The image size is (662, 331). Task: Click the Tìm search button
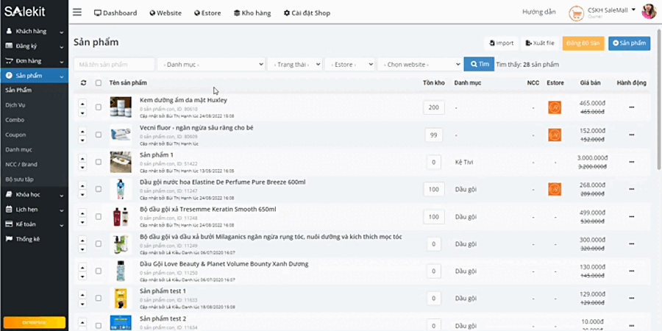click(x=479, y=65)
